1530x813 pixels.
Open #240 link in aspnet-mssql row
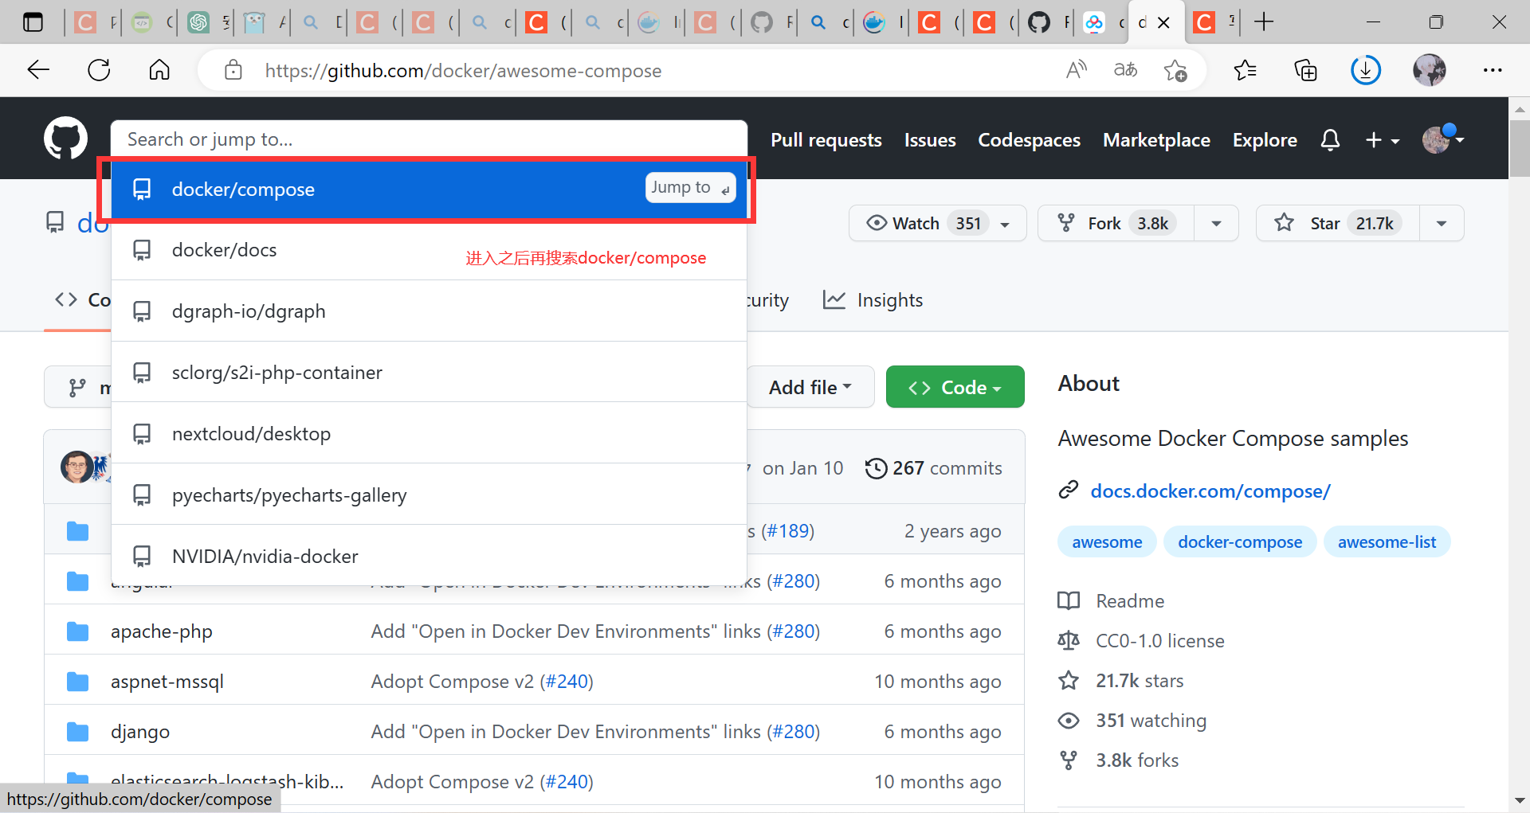click(x=567, y=682)
